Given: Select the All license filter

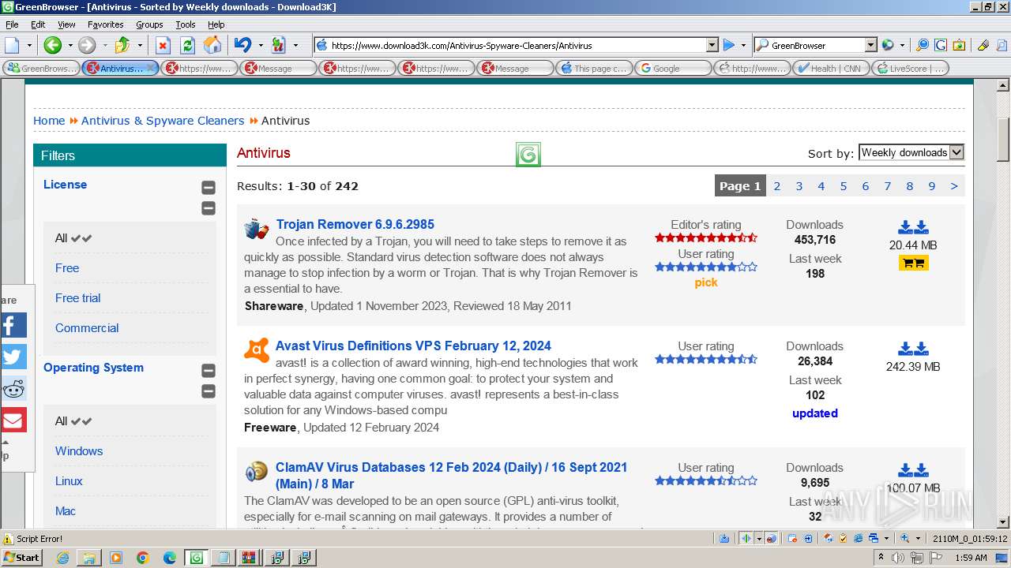Looking at the screenshot, I should pos(73,238).
